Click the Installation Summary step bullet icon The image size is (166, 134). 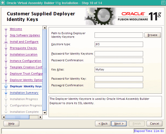(x=6, y=93)
